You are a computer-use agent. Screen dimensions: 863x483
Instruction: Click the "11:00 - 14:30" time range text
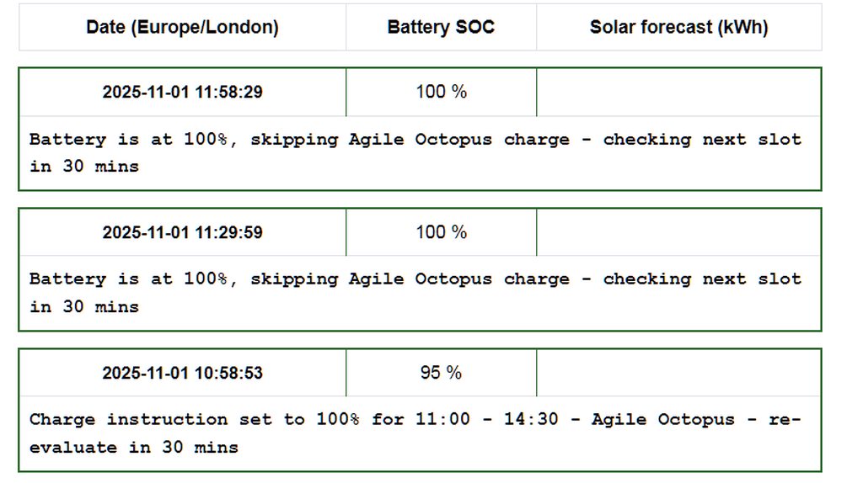(x=486, y=419)
